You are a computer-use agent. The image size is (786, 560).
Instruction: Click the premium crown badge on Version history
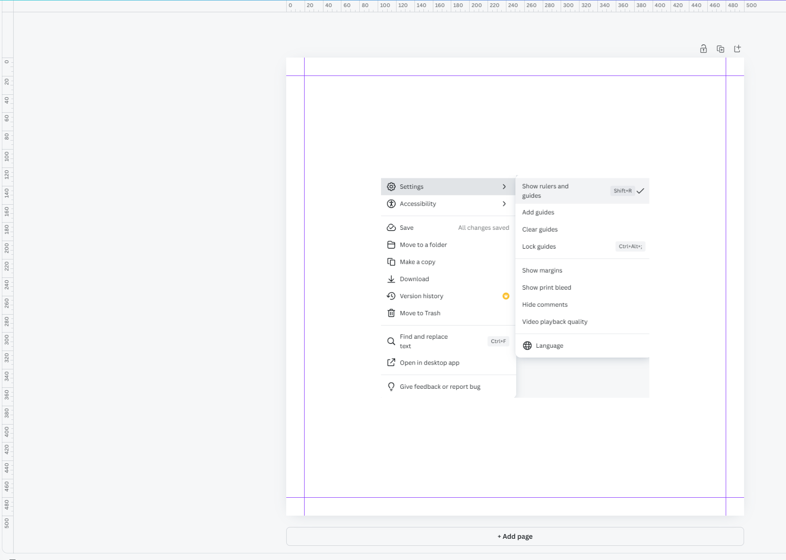(x=505, y=296)
